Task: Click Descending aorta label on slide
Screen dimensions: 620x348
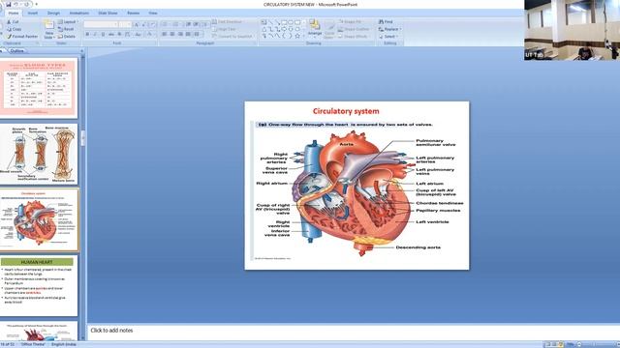Action: [418, 247]
